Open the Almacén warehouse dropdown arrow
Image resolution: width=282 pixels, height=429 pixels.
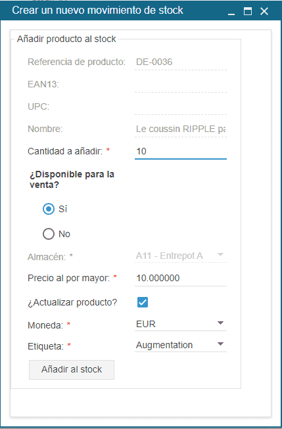coord(220,254)
